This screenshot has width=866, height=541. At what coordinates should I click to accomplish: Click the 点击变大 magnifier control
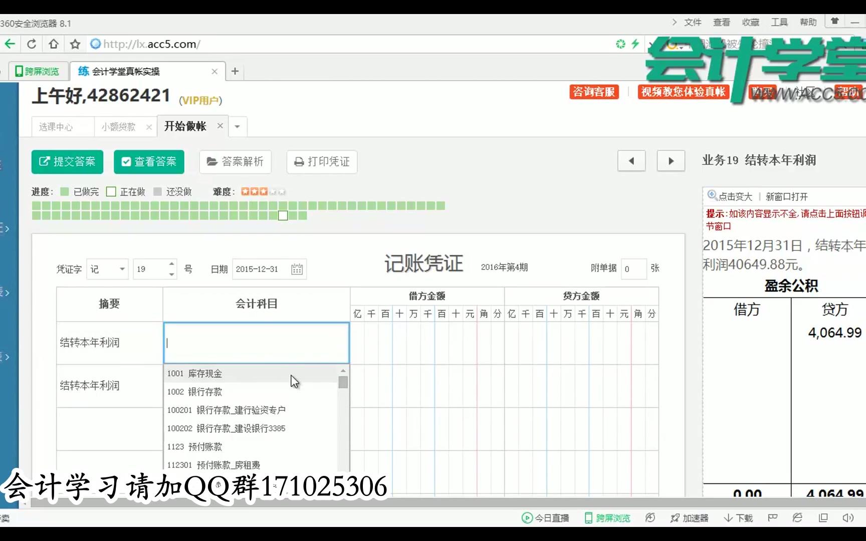729,196
